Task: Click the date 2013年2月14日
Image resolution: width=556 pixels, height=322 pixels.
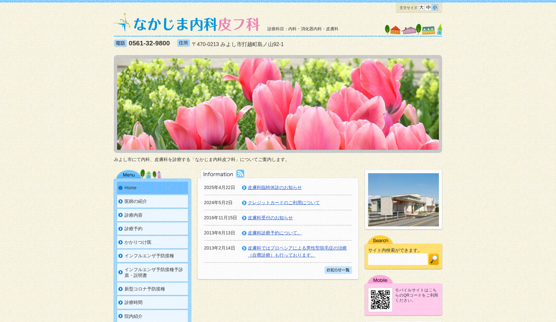Action: (219, 248)
